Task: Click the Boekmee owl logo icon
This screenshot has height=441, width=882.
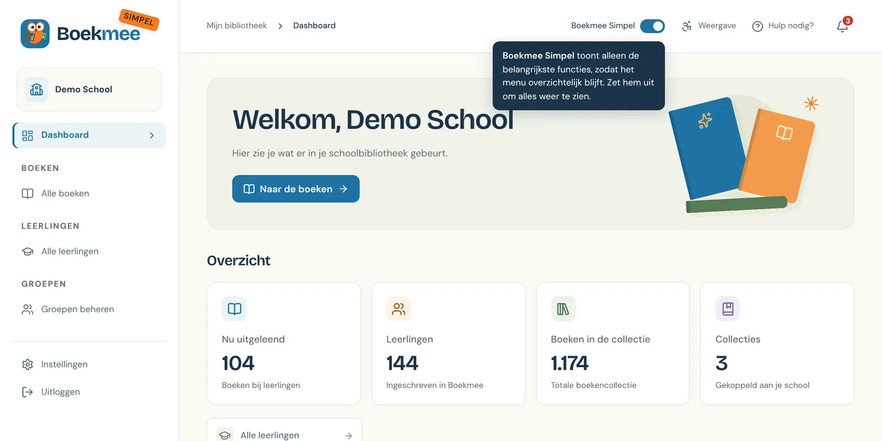Action: point(35,34)
